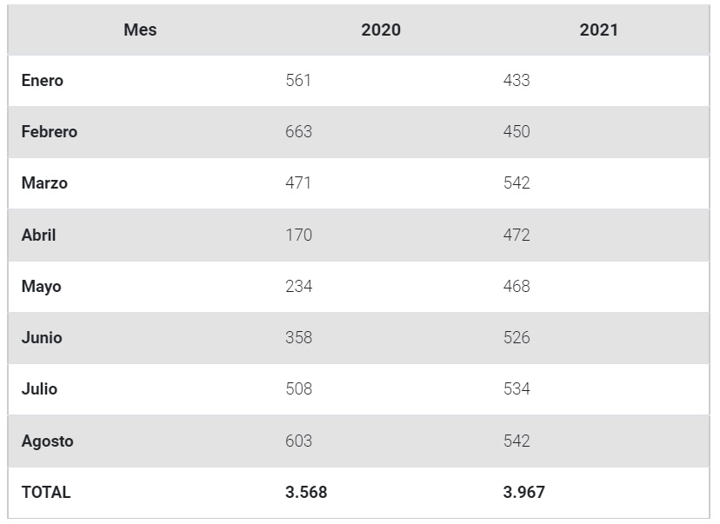This screenshot has width=720, height=524.
Task: Select the Agosto row label
Action: click(48, 441)
